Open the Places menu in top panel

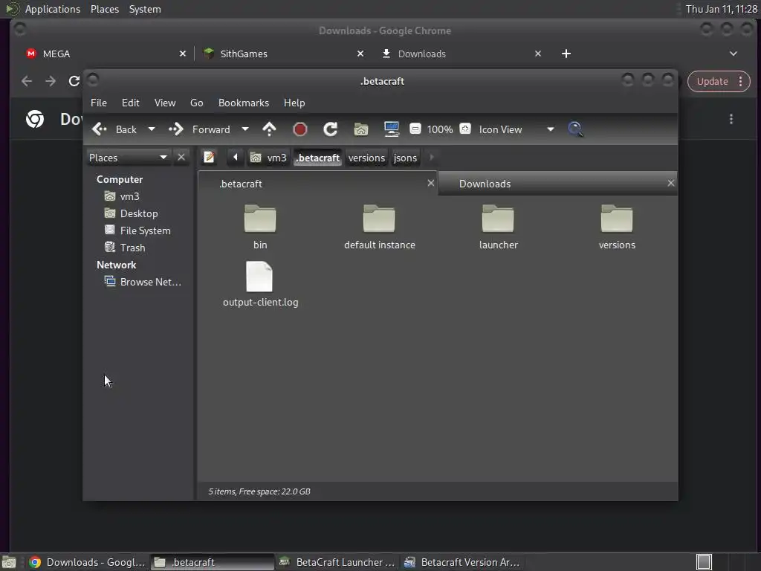105,9
